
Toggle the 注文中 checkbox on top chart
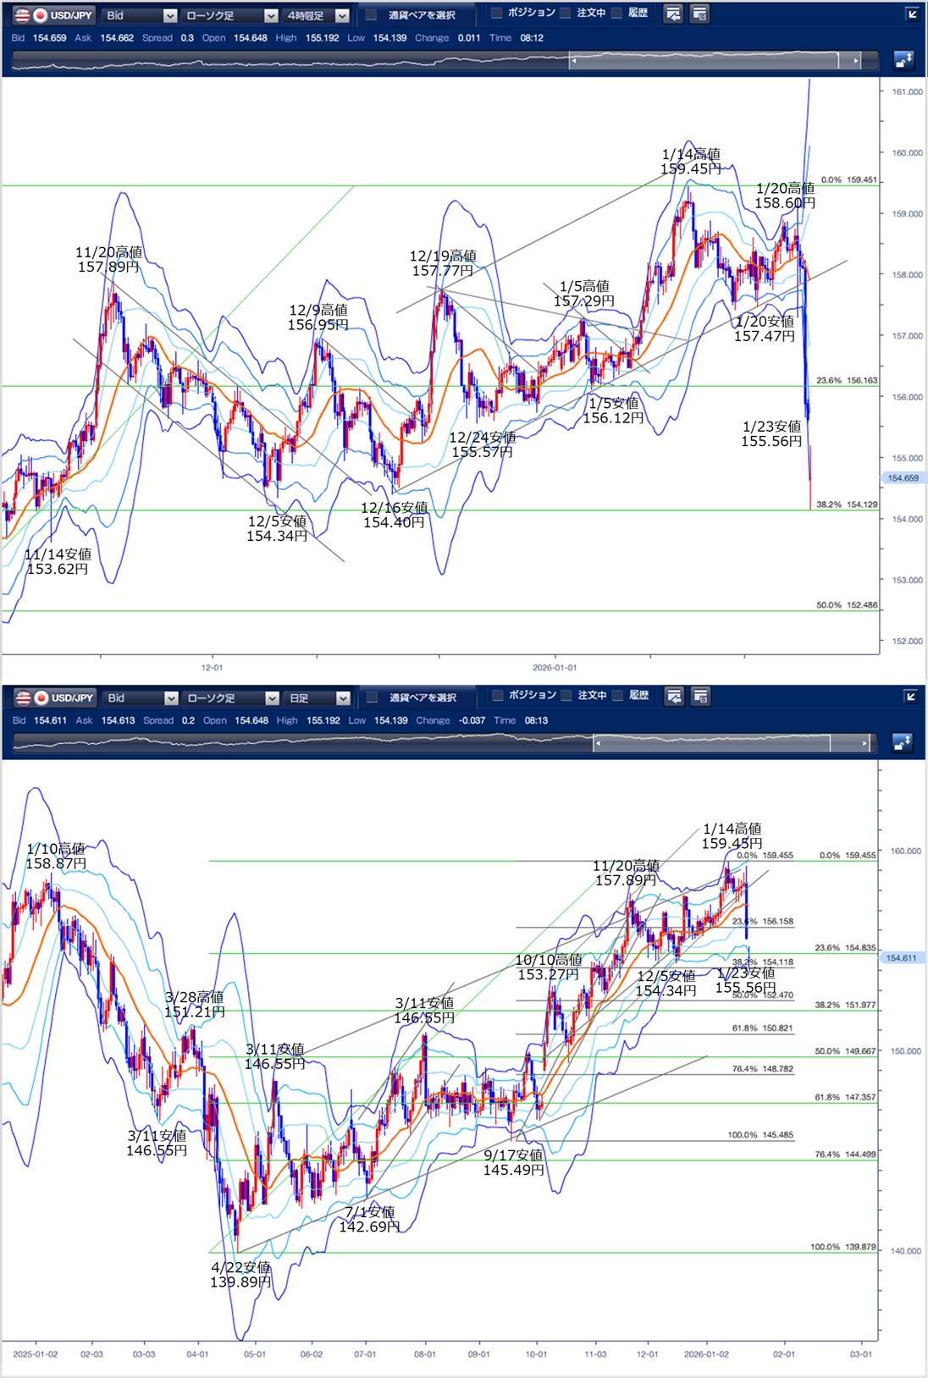[x=566, y=14]
